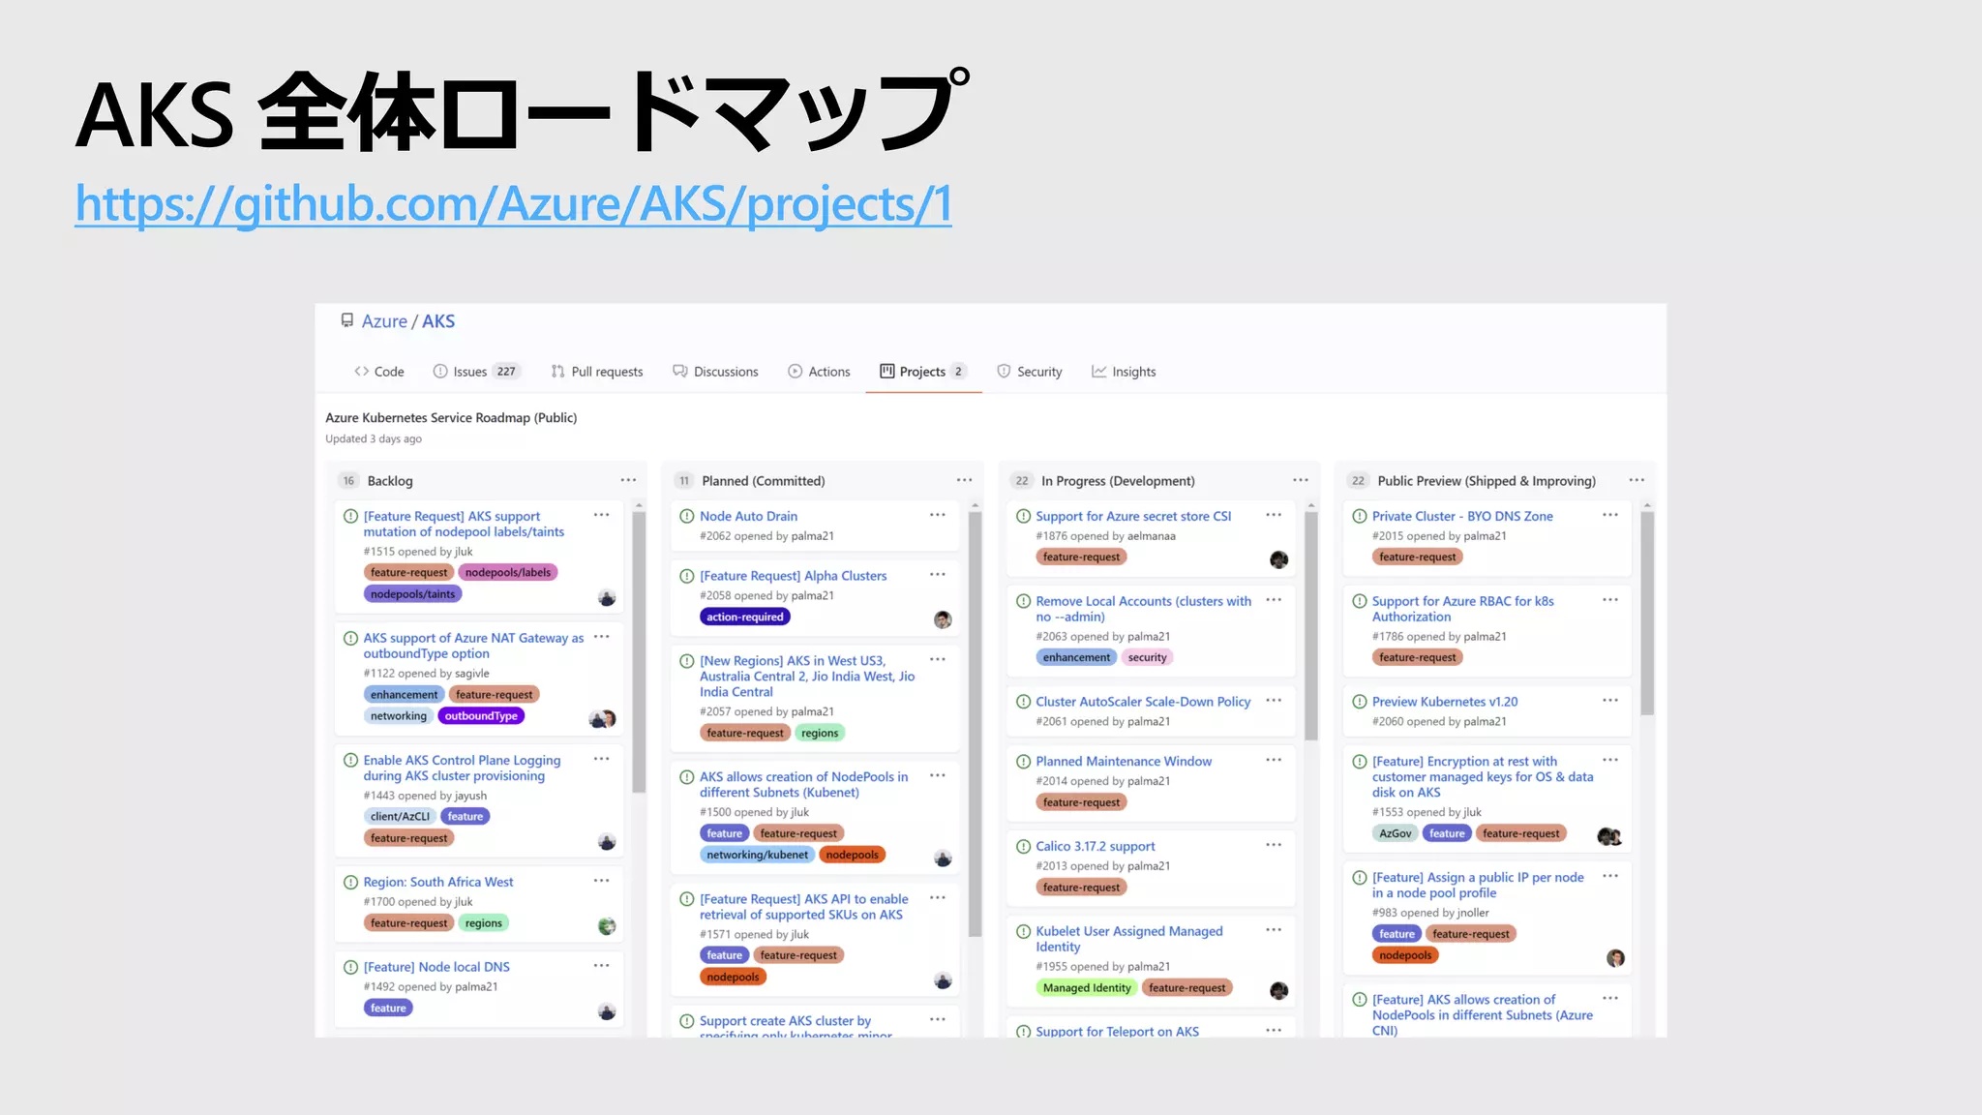This screenshot has width=1982, height=1115.
Task: Open the AKS support mutation of nodepool labels issue
Action: 464,525
